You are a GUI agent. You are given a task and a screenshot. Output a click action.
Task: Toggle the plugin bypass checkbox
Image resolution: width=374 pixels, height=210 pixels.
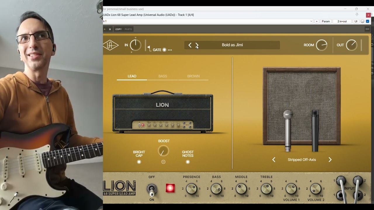368,21
